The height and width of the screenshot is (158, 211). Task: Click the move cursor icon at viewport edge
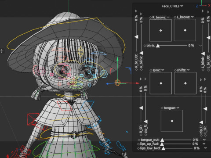[x=2, y=51]
